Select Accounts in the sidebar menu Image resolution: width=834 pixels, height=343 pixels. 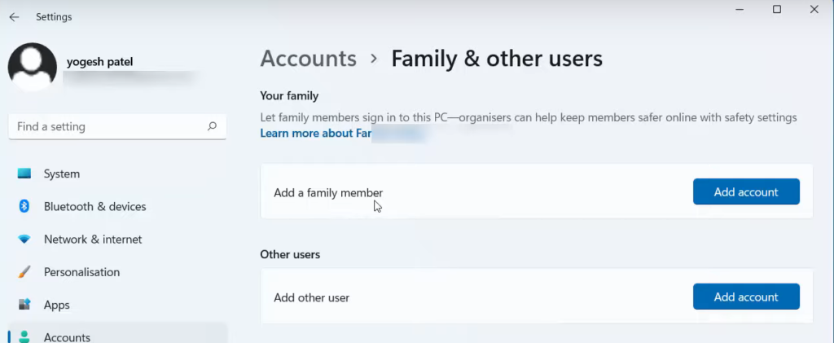point(67,336)
